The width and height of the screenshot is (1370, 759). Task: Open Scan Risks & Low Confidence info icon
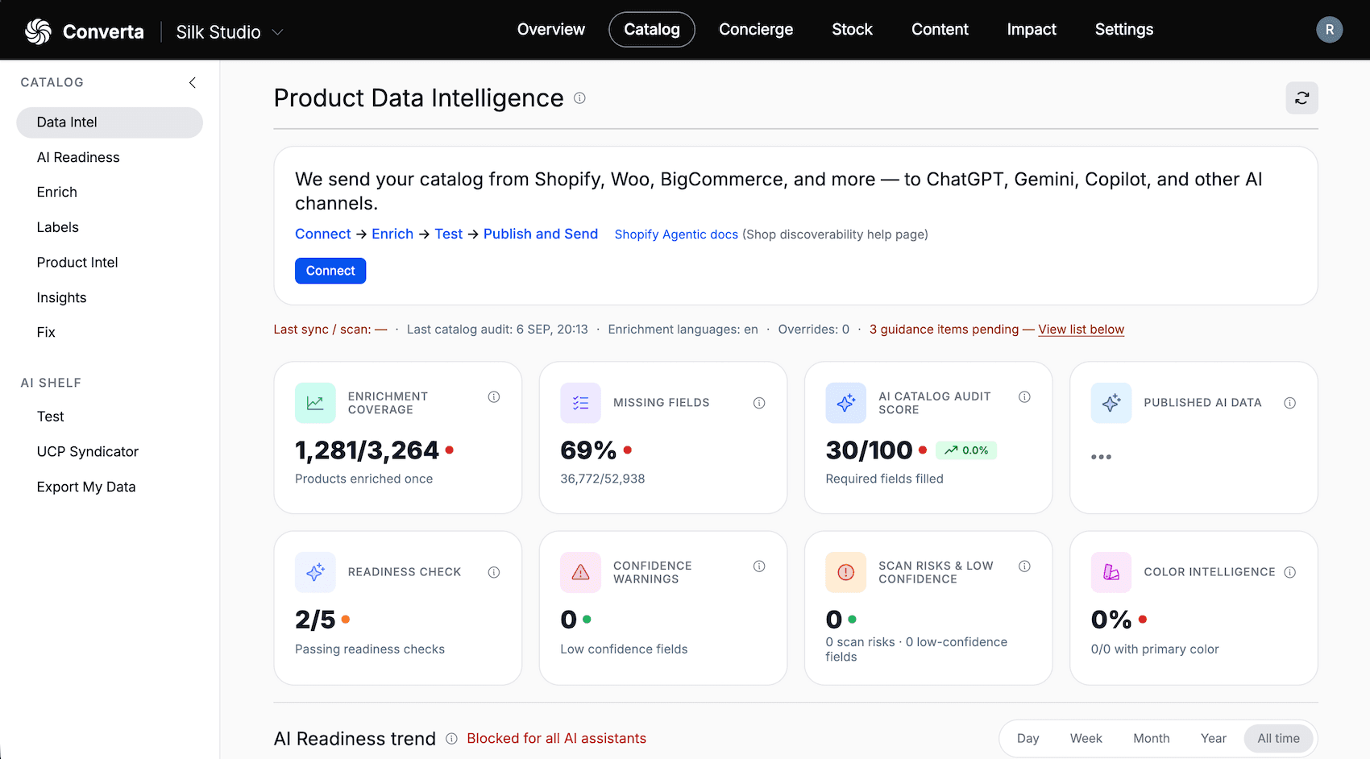pos(1024,566)
